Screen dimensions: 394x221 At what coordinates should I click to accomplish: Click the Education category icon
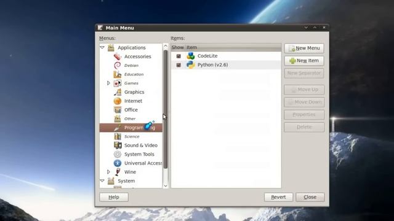click(x=118, y=74)
